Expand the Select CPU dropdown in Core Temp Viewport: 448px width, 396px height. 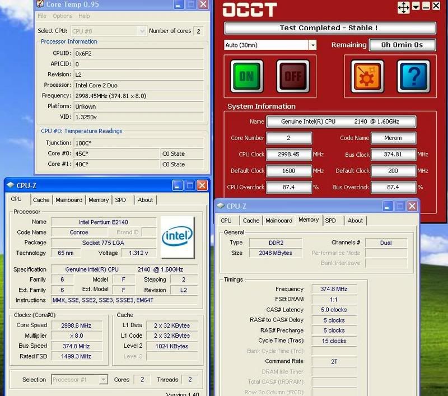(142, 31)
